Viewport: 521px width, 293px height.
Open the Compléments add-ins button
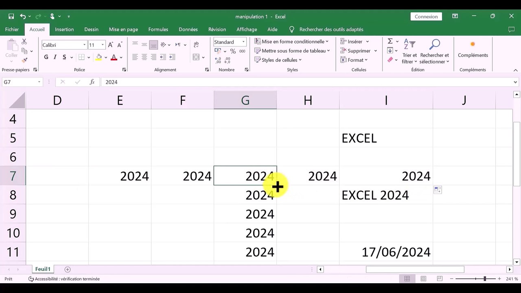(x=473, y=50)
